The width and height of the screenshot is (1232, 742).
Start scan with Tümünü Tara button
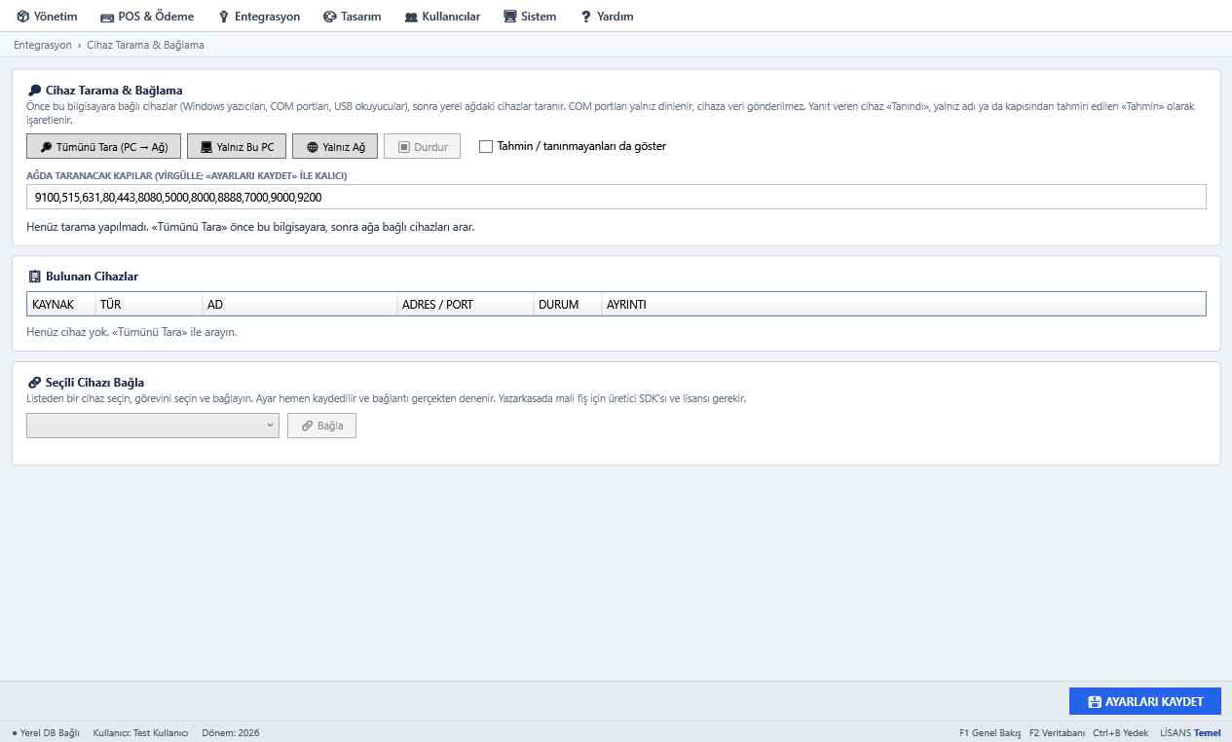click(x=104, y=147)
